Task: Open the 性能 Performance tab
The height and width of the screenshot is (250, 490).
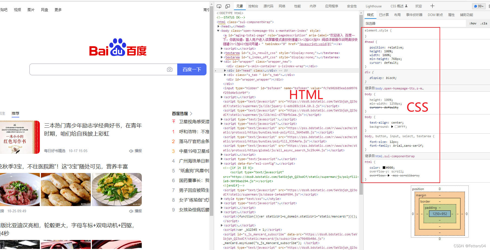Action: tap(297, 6)
